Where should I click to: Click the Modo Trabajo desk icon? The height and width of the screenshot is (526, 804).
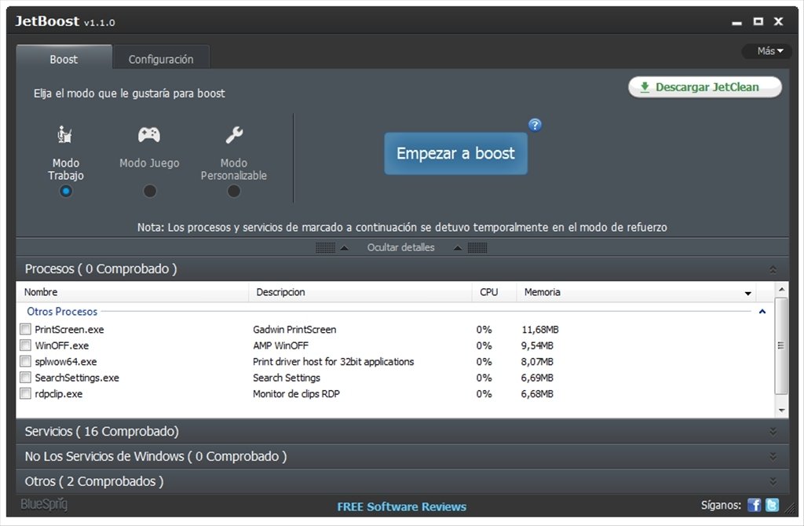[65, 135]
